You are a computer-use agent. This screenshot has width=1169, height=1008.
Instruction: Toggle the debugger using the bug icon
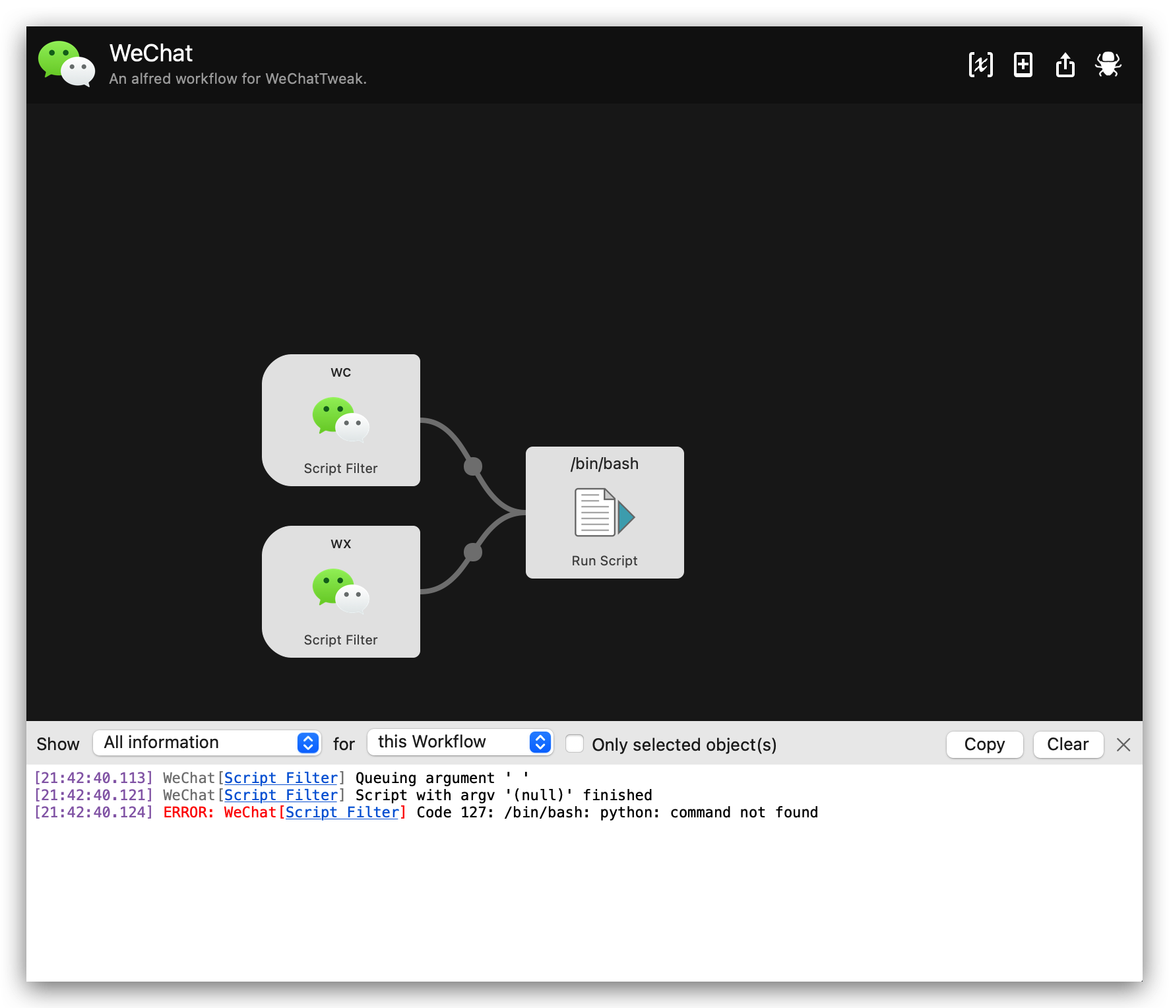(x=1108, y=65)
